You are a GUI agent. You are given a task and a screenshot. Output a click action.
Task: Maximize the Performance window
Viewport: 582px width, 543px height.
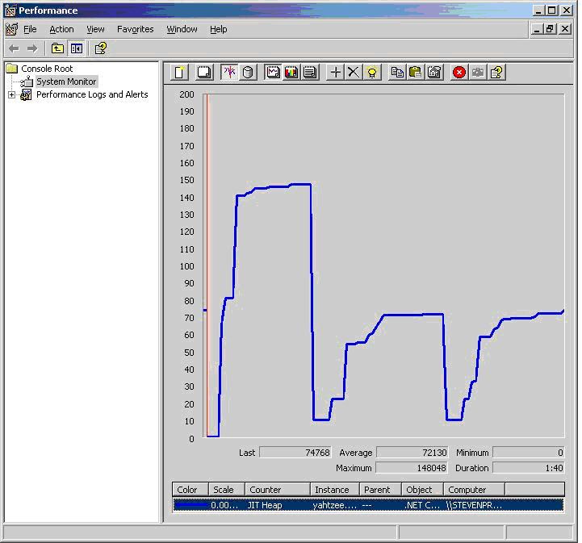click(x=552, y=10)
